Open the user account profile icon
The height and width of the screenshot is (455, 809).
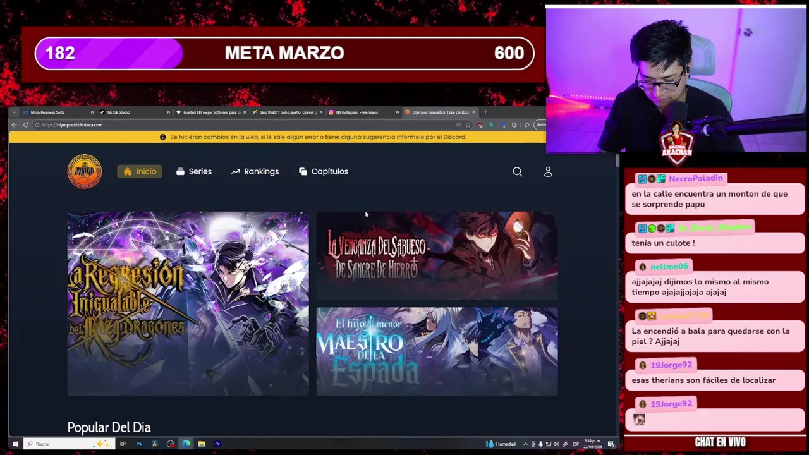548,172
